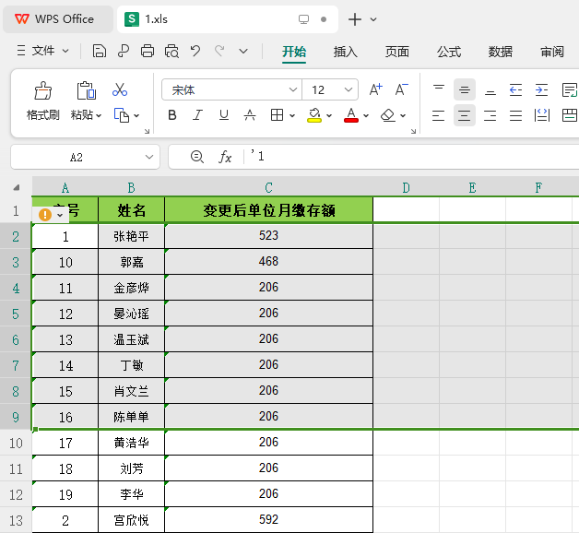Image resolution: width=579 pixels, height=533 pixels.
Task: Open the clipboard dialog launcher
Action: [x=147, y=131]
